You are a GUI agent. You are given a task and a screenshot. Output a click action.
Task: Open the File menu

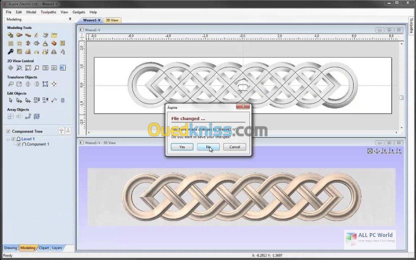[8, 12]
